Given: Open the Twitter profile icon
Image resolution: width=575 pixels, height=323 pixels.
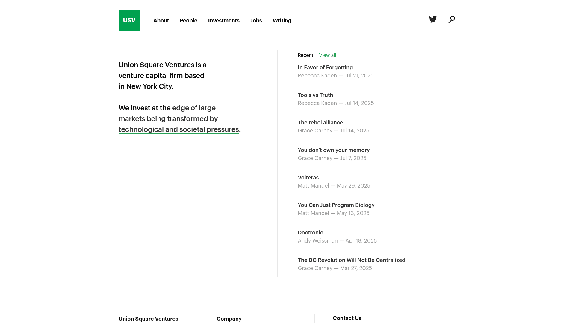Looking at the screenshot, I should (433, 19).
